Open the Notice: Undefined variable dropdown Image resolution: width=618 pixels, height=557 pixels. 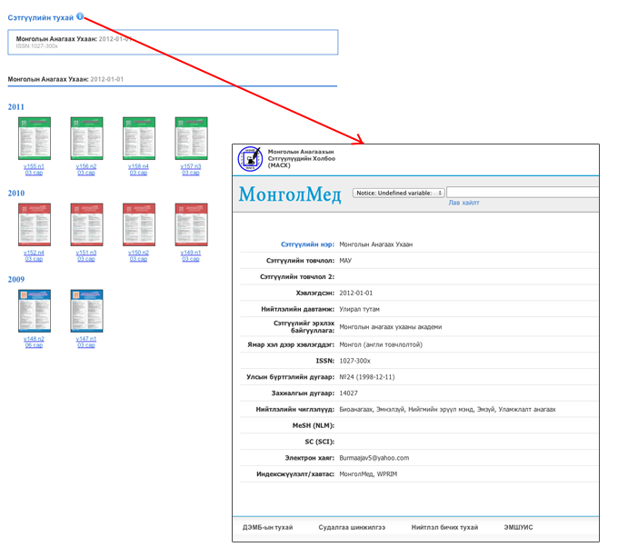(x=398, y=193)
